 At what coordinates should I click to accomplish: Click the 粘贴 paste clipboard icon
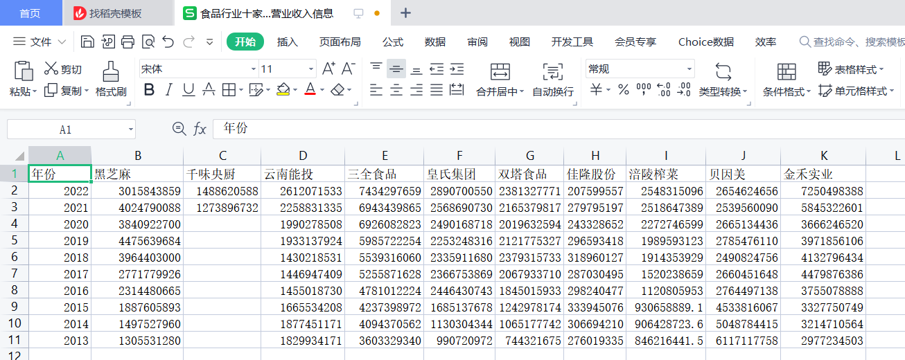click(24, 71)
